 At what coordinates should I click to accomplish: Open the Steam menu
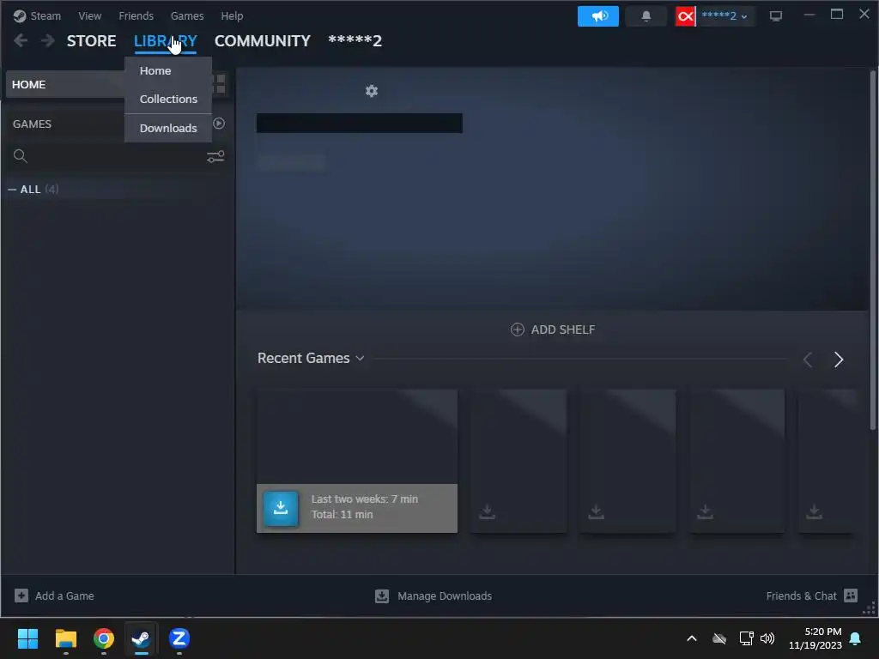click(x=37, y=15)
